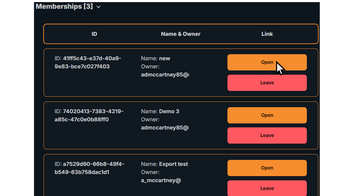Click the Memberships [3] heading

(64, 6)
